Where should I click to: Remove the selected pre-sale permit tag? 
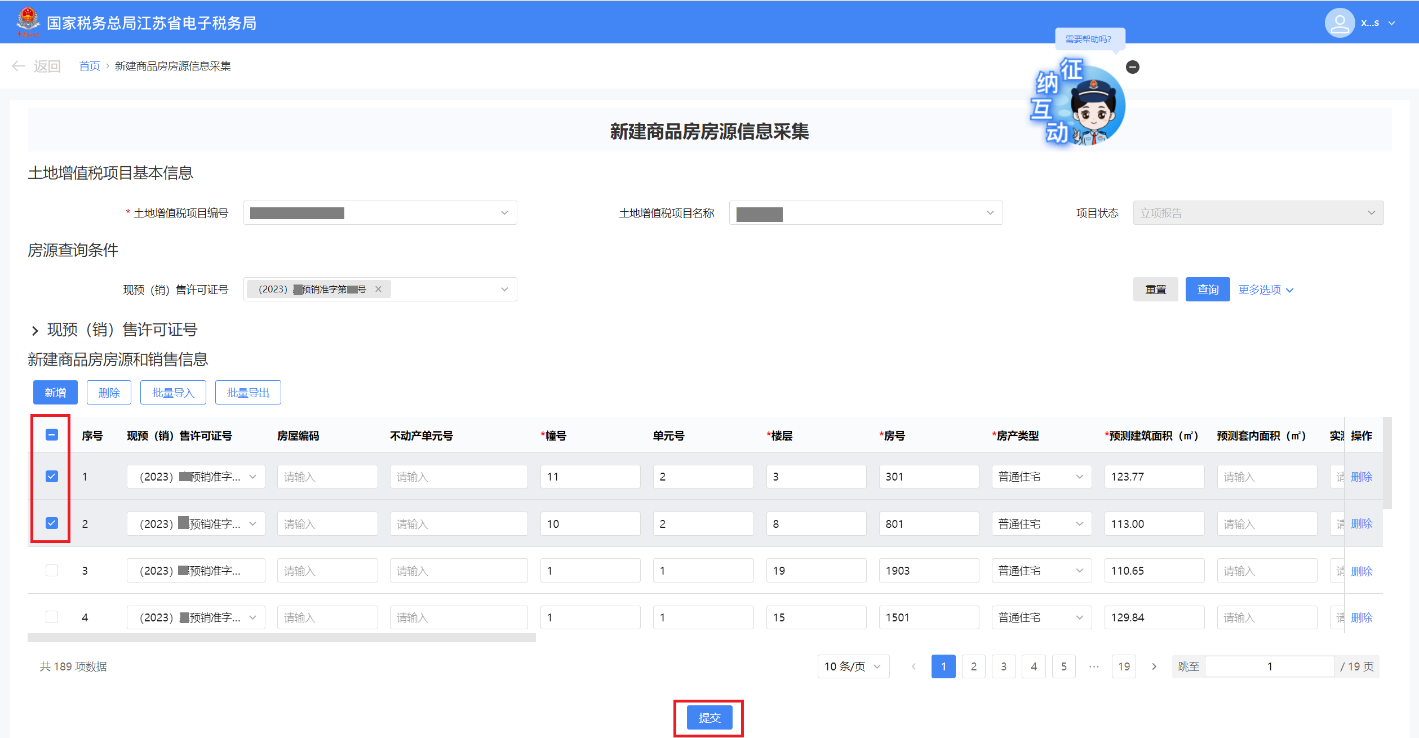379,289
